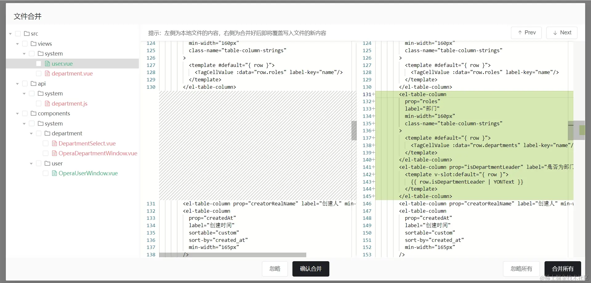Click the src folder icon

(27, 33)
